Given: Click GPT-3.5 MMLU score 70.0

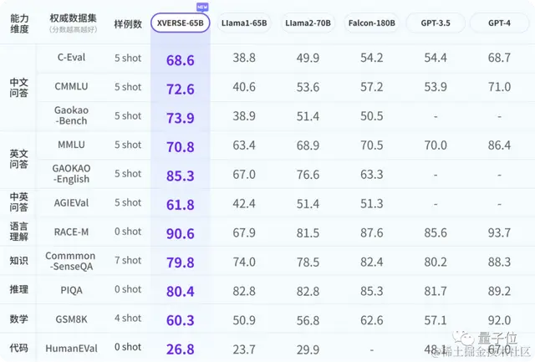Looking at the screenshot, I should pos(436,145).
